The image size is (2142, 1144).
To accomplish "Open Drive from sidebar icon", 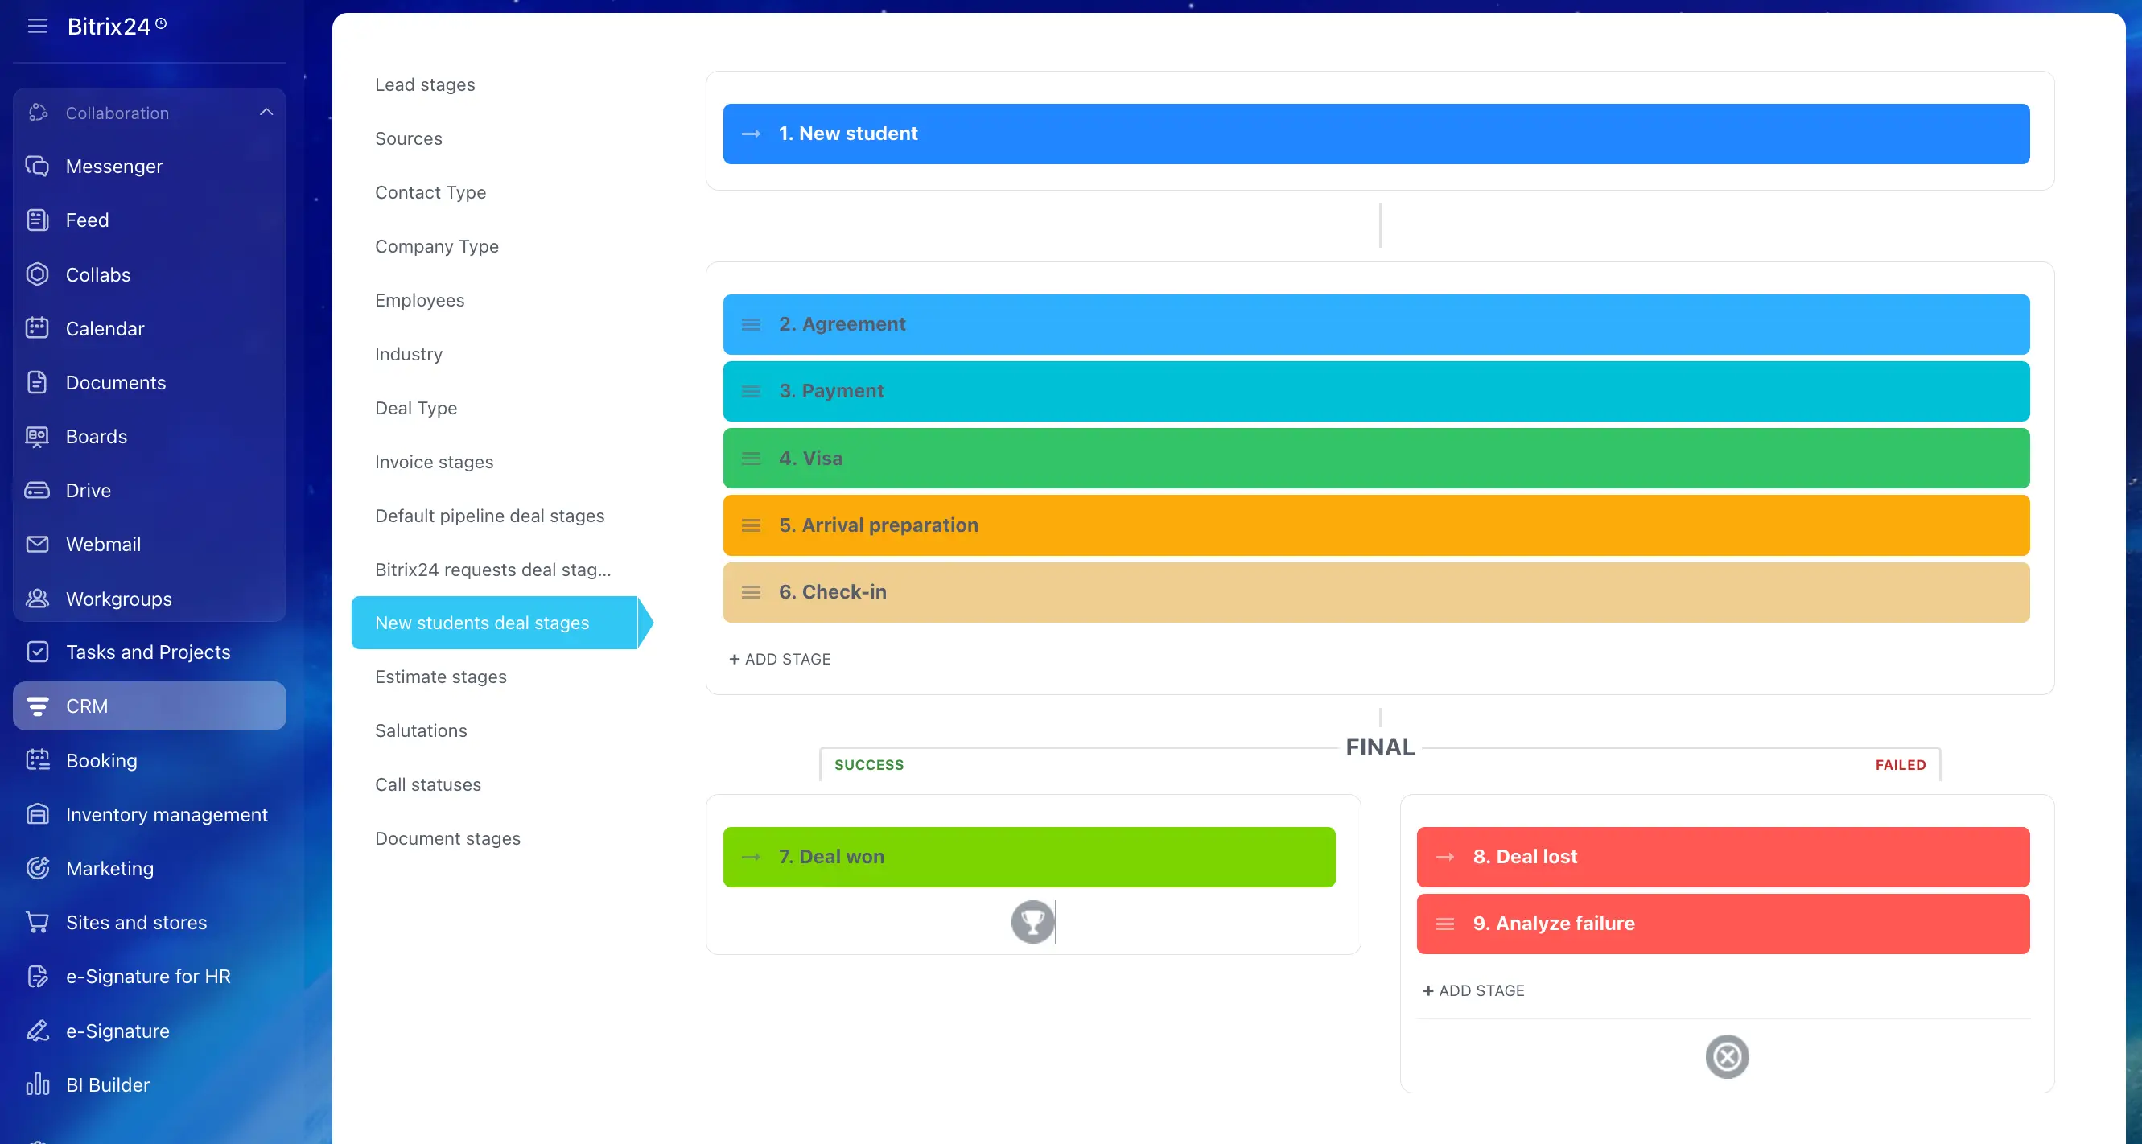I will 38,491.
